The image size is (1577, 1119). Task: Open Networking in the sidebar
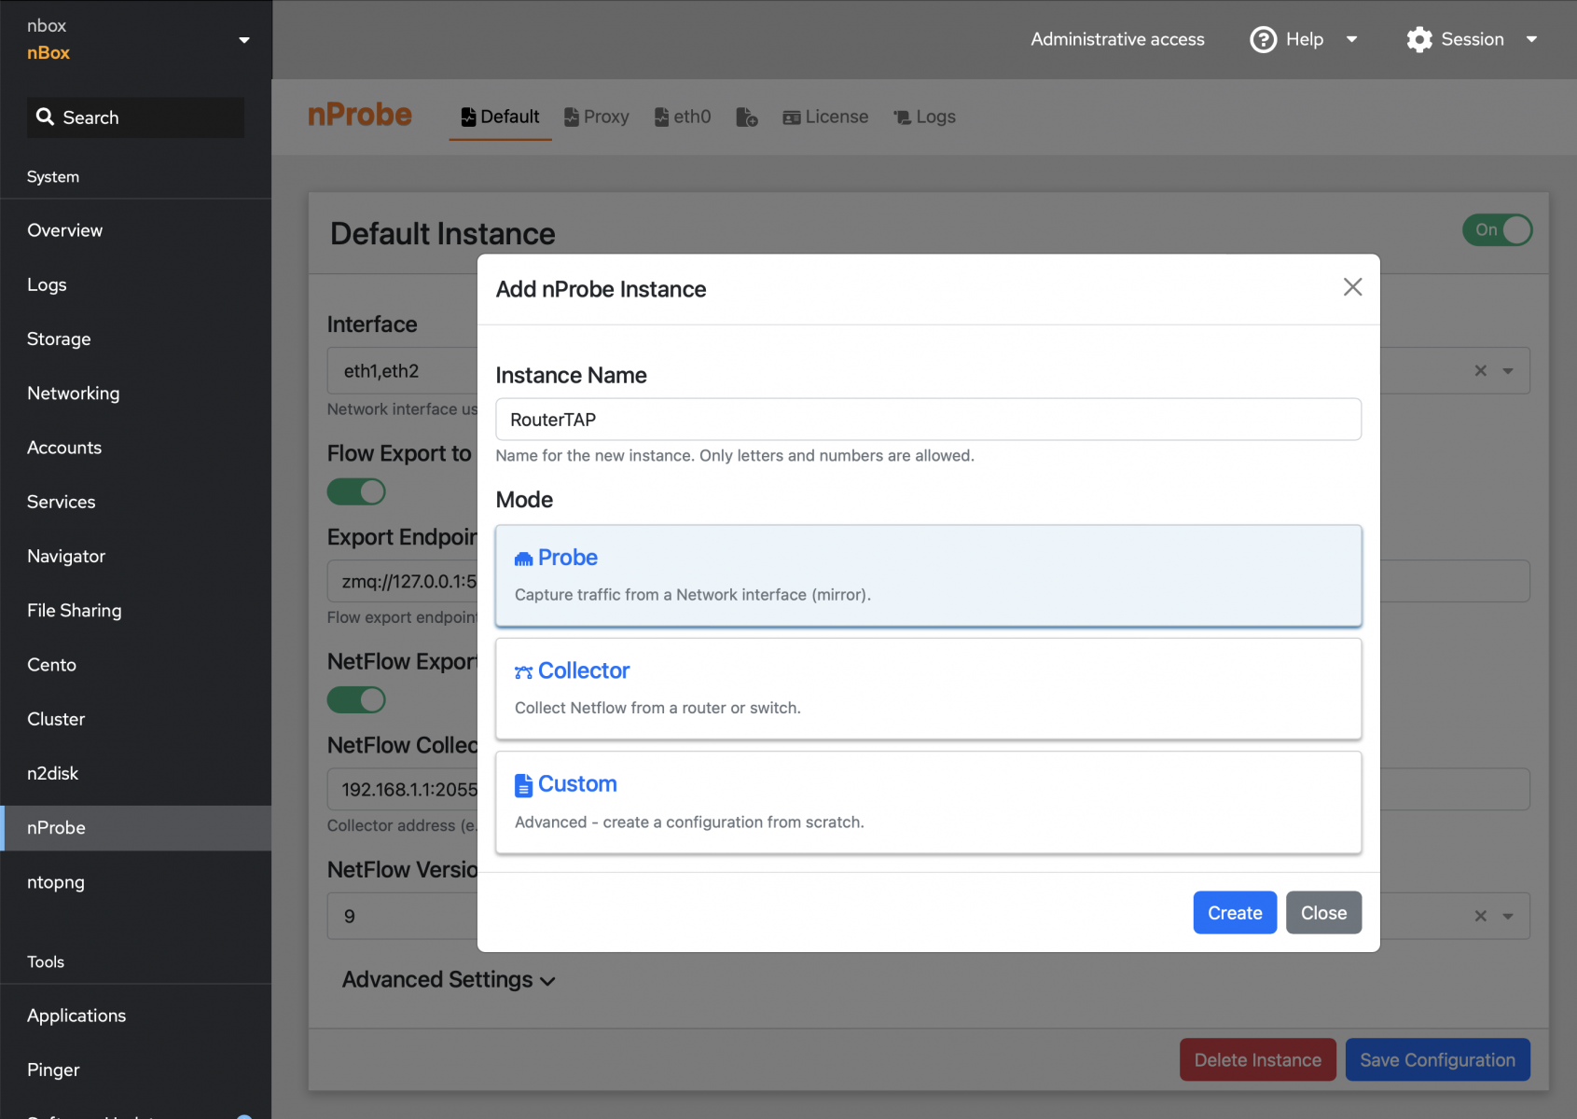135,394
